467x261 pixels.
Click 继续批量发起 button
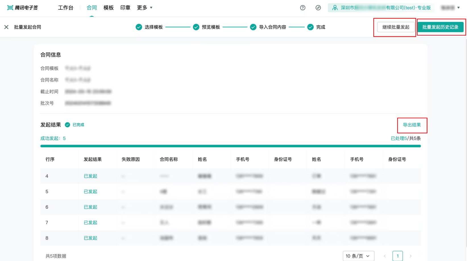tap(396, 27)
